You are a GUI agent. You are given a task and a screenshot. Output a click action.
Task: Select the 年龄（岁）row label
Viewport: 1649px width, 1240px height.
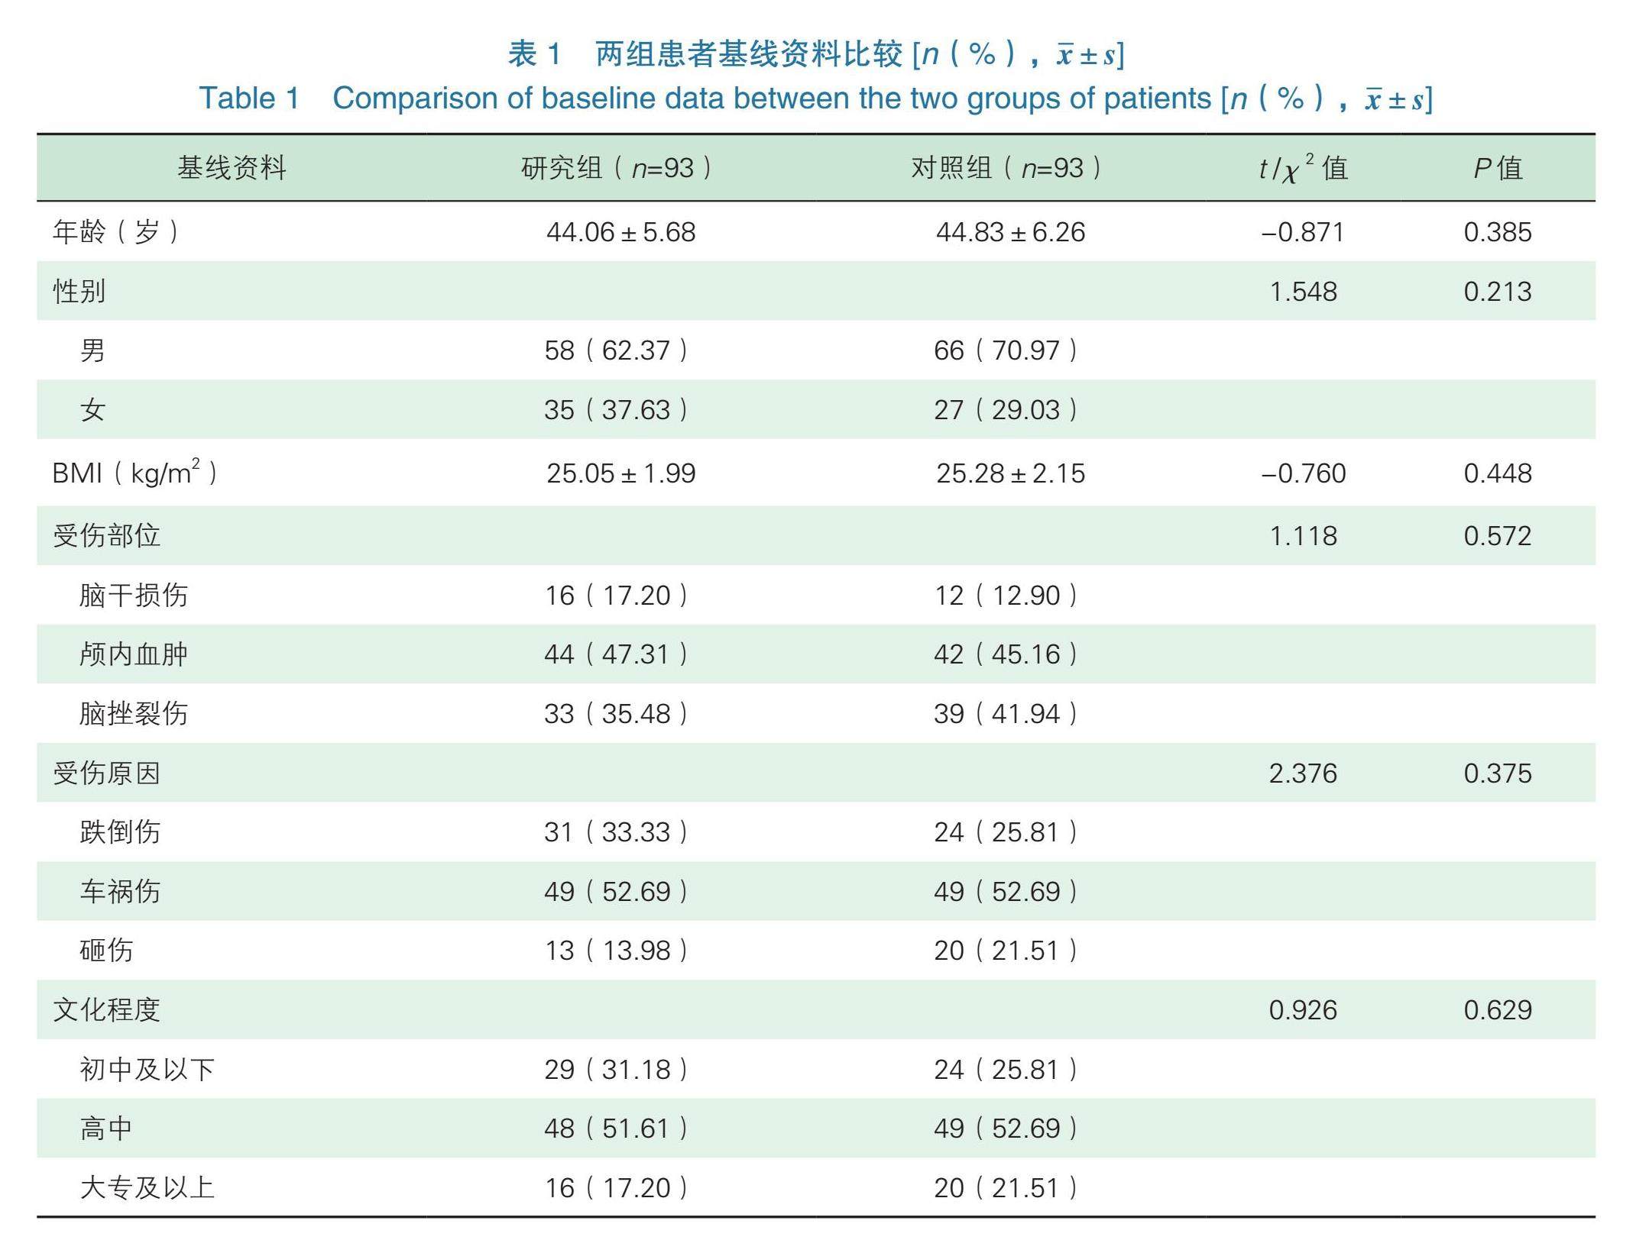116,231
